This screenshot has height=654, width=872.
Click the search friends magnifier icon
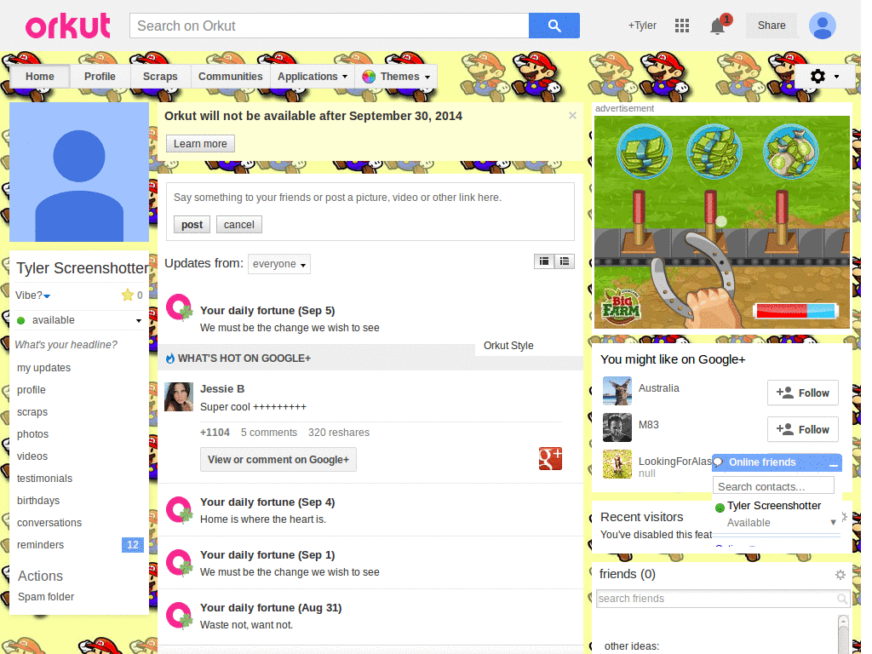pyautogui.click(x=842, y=599)
